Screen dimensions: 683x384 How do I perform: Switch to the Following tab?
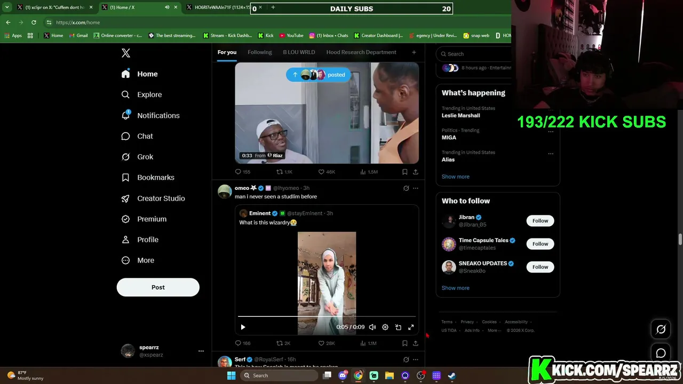pyautogui.click(x=260, y=52)
